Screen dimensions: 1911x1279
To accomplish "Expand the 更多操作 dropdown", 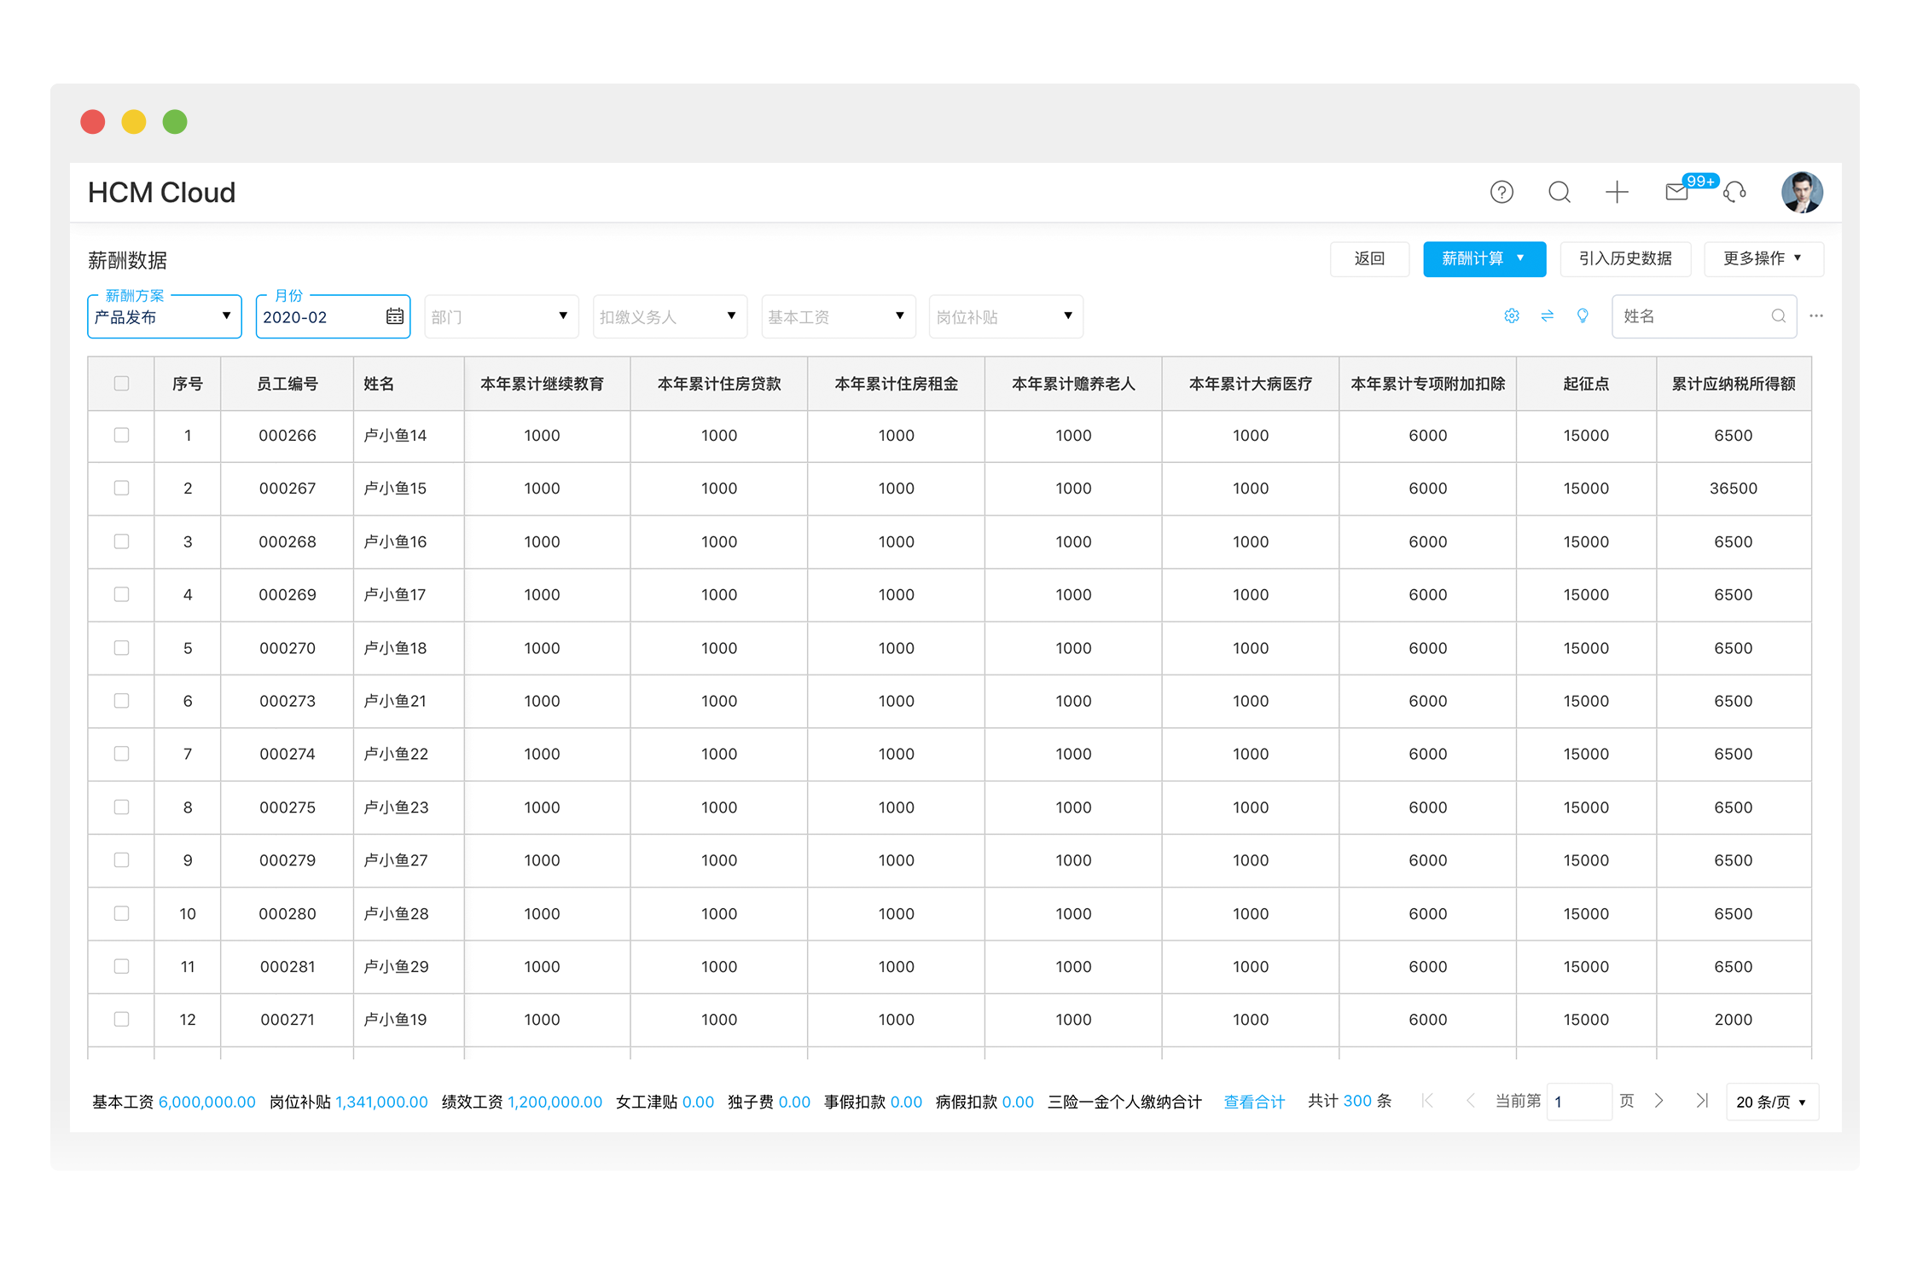I will pos(1763,258).
